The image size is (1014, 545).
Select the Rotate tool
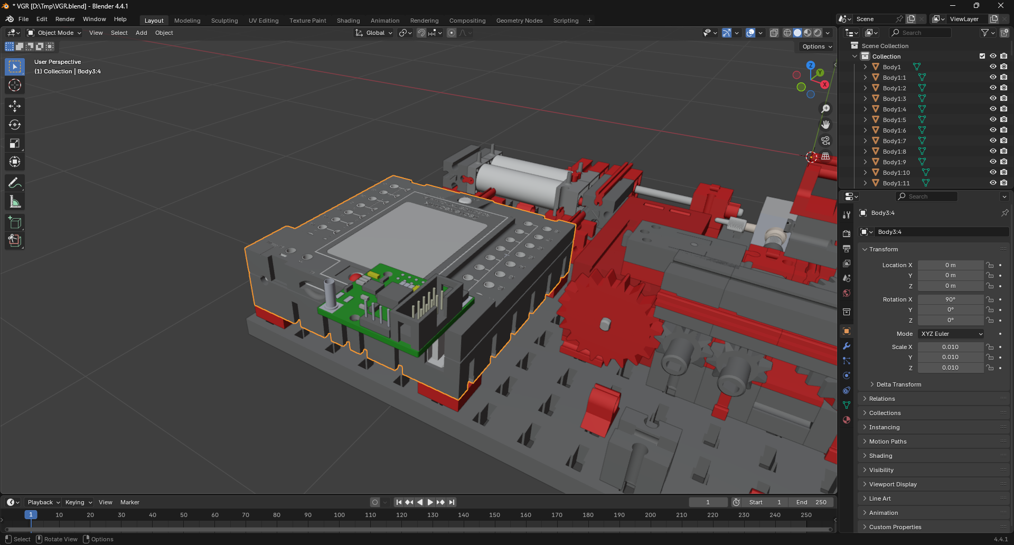(14, 125)
